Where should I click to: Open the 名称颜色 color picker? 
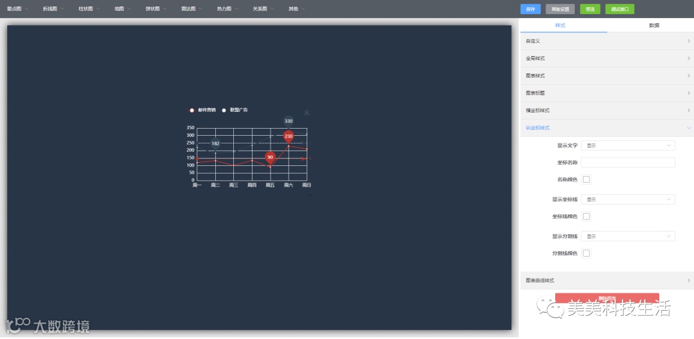tap(587, 179)
